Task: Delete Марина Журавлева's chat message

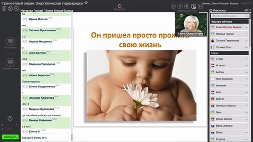Action: (x=24, y=109)
